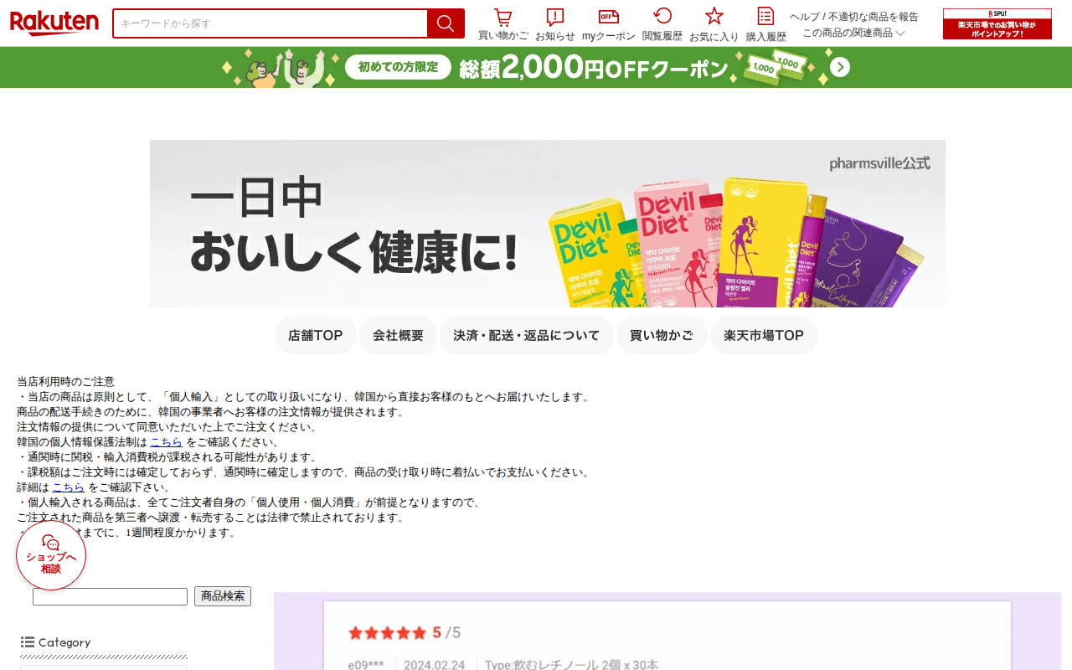
Task: Focus the keyword search field
Action: tap(270, 23)
